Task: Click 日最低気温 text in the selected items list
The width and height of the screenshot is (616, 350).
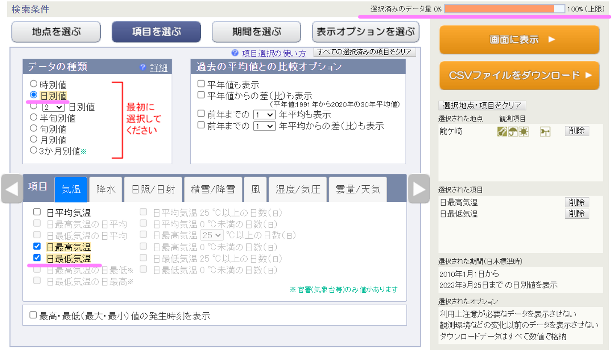Action: coord(459,214)
